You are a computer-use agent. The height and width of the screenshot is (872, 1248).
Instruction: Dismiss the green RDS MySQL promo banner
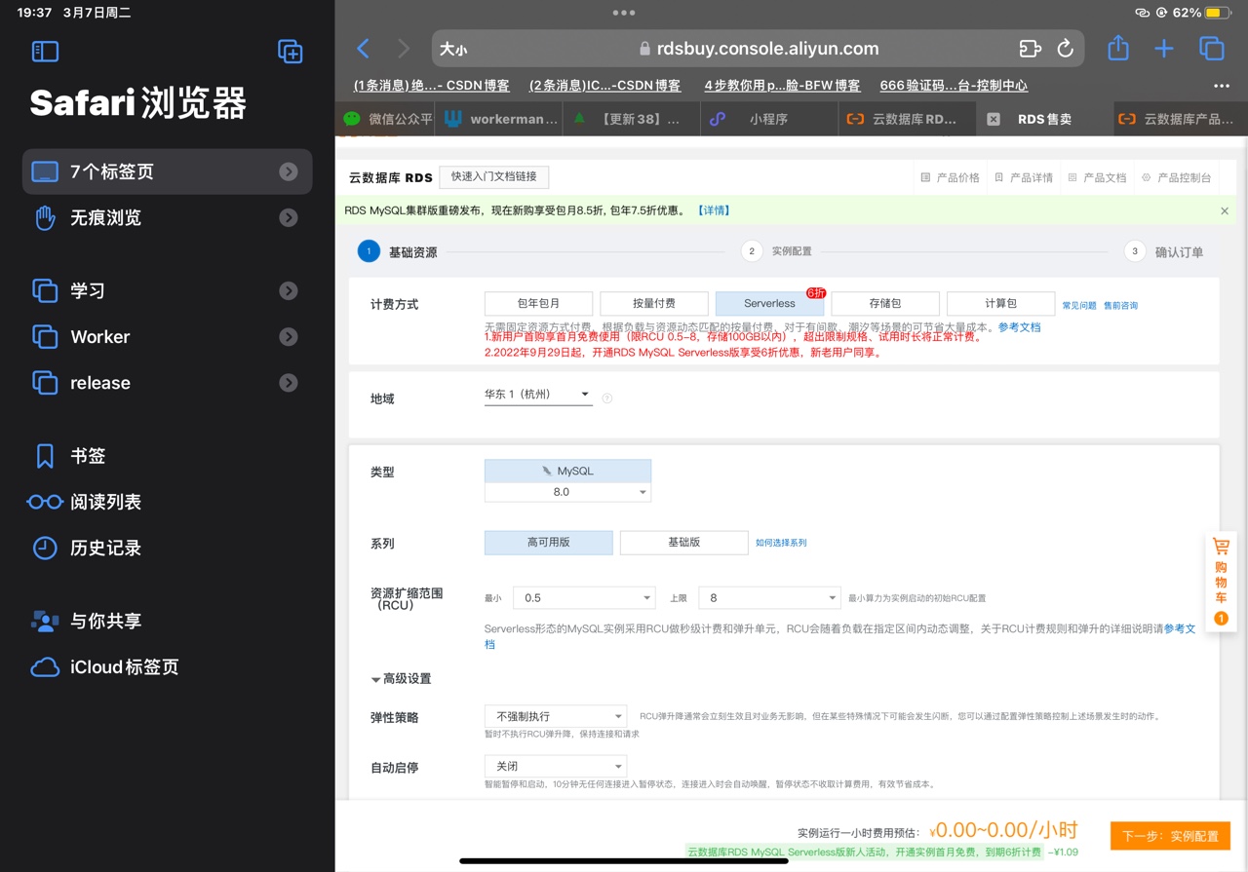click(x=1225, y=210)
